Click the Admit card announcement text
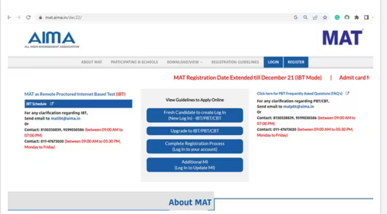 (354, 78)
